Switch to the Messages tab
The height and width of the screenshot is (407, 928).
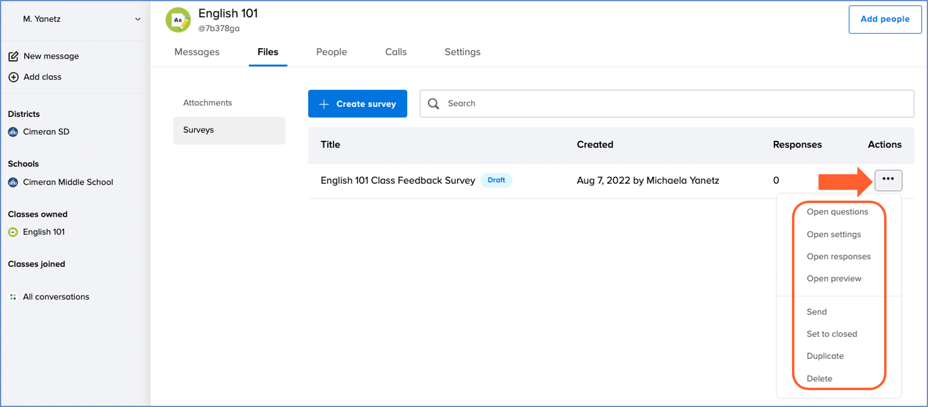click(x=197, y=52)
